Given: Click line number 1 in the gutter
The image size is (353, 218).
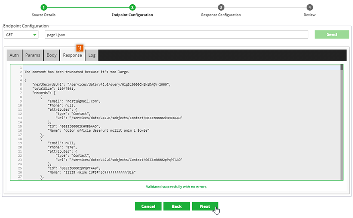Looking at the screenshot, I should tap(21, 68).
